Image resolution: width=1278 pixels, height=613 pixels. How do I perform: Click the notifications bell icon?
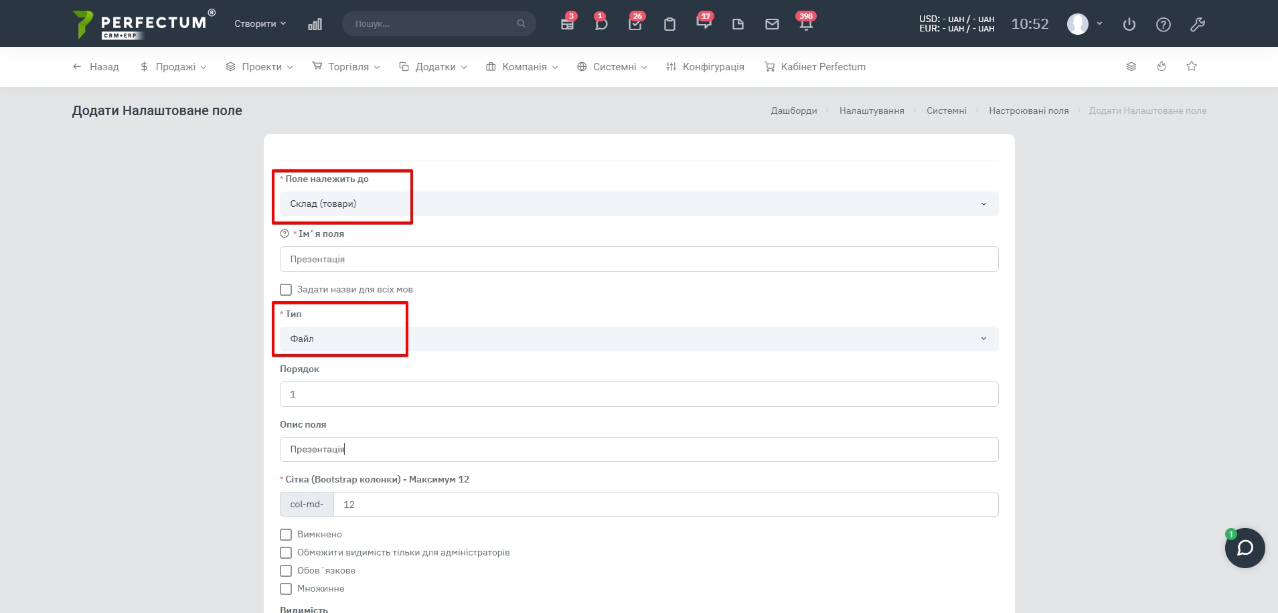click(806, 24)
